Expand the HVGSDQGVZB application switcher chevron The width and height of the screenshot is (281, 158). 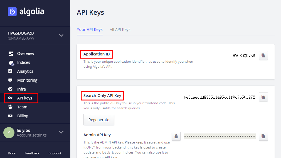(61, 35)
